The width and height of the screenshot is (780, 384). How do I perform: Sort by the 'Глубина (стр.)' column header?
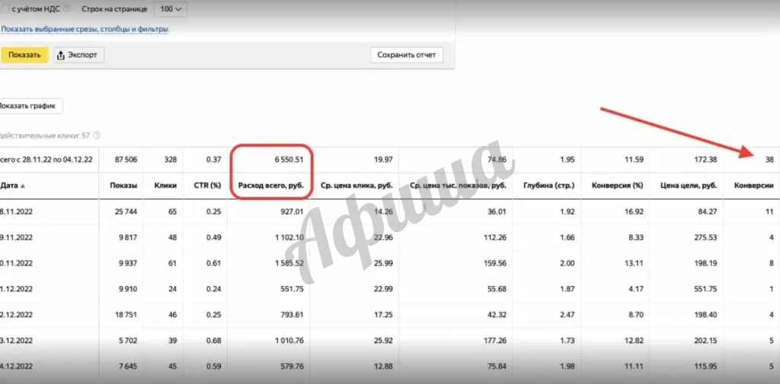point(548,186)
